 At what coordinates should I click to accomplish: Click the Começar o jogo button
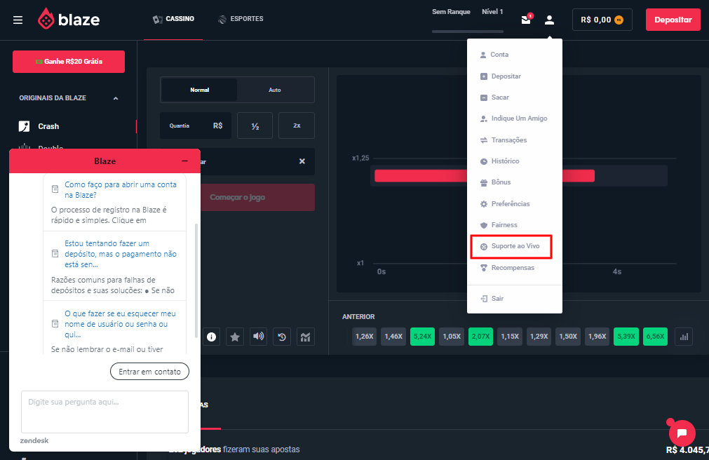[257, 197]
